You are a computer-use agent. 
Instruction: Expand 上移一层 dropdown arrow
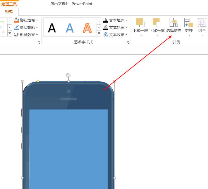[141, 35]
